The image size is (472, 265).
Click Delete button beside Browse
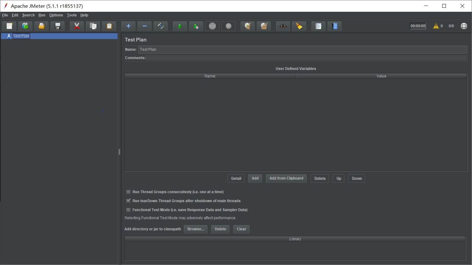pos(220,229)
